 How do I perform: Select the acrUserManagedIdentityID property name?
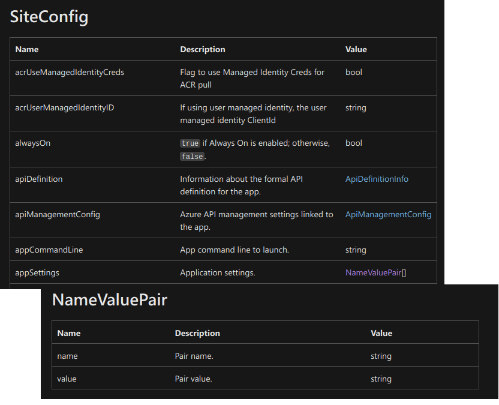point(64,108)
